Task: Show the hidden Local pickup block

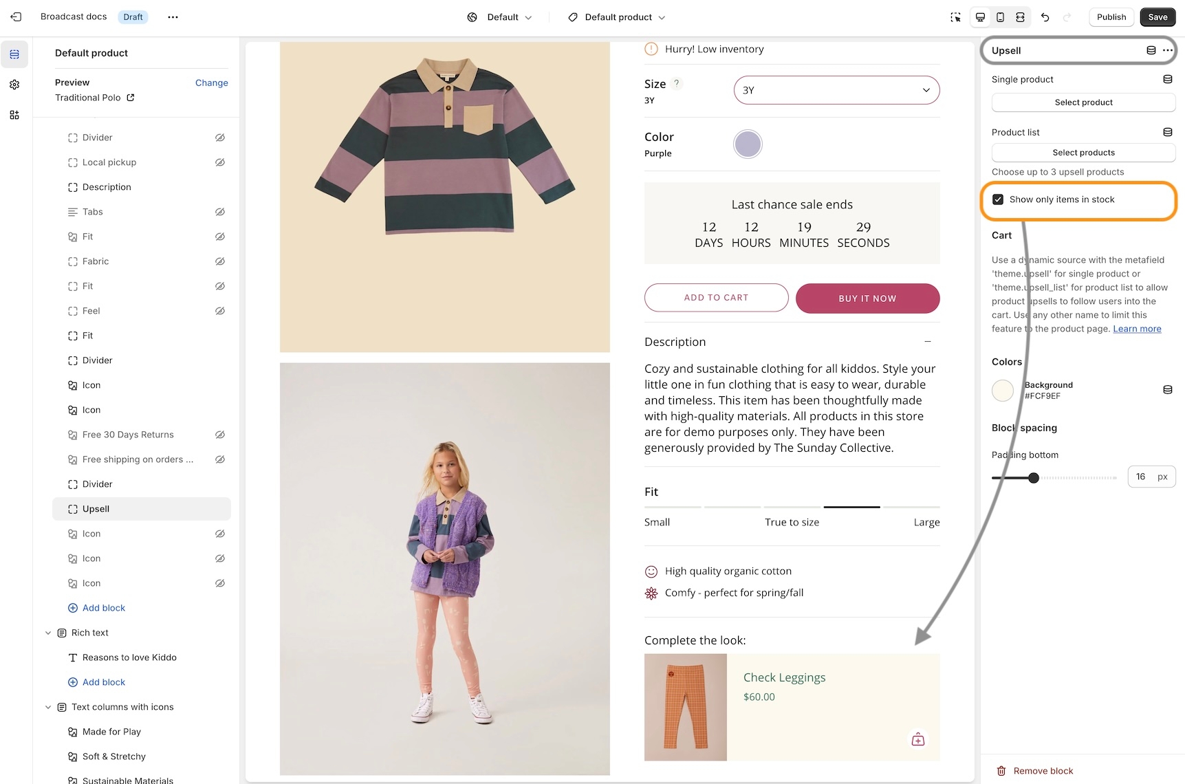Action: click(220, 162)
